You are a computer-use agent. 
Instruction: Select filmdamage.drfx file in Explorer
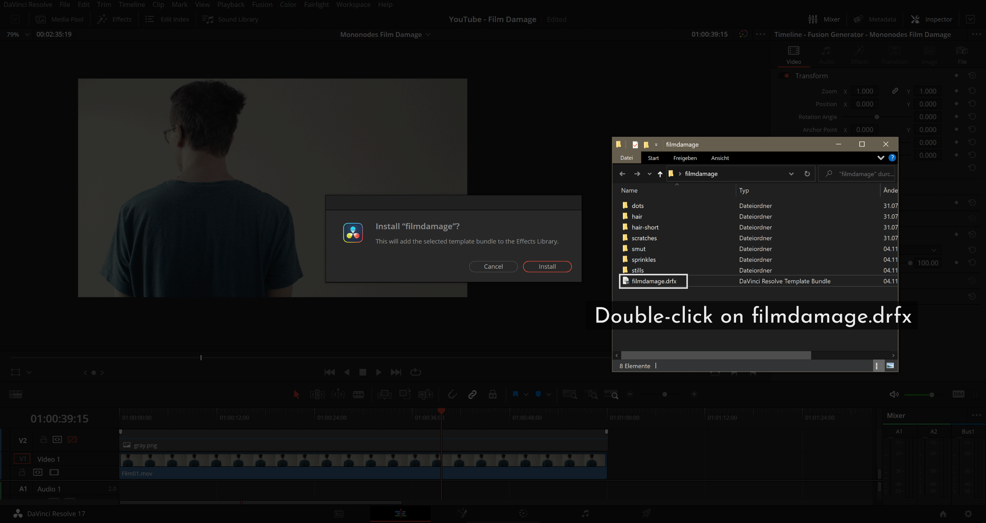(x=653, y=281)
